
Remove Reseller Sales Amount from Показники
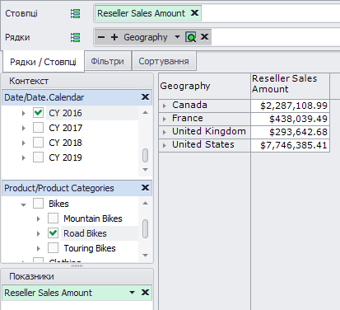[x=145, y=292]
